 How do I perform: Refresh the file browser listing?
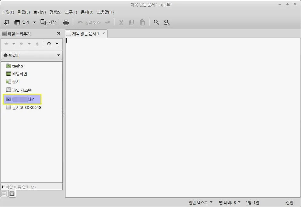(49, 44)
